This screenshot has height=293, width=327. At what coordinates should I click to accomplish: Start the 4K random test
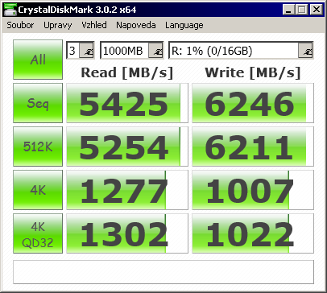tap(38, 190)
